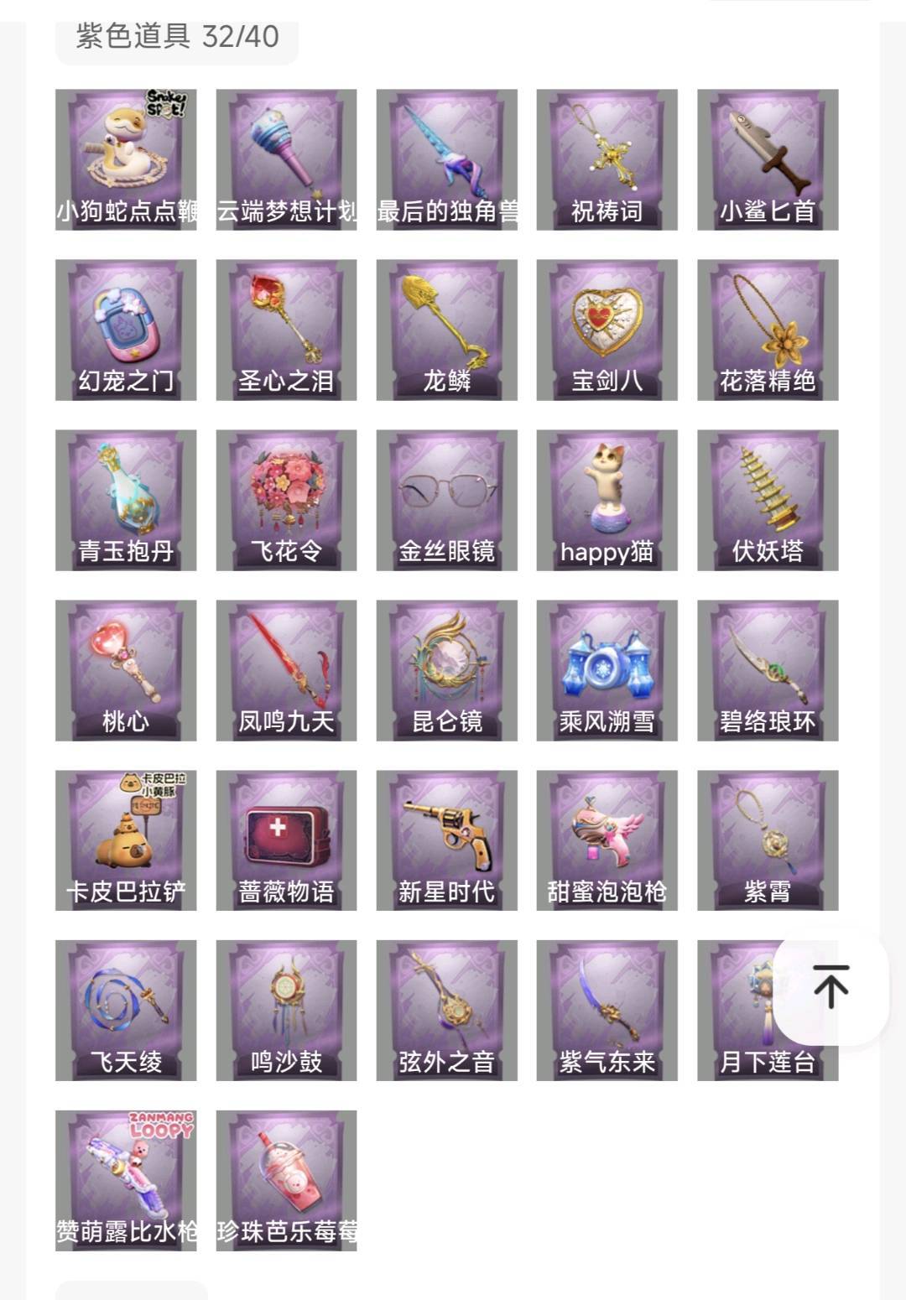
Task: Open the 云端梦想计划 item card
Action: click(x=286, y=159)
